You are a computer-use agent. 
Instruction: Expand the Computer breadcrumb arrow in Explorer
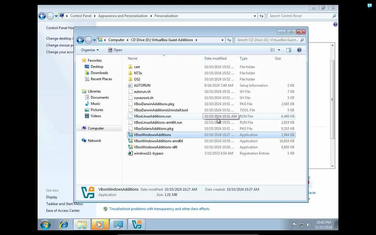pos(127,40)
